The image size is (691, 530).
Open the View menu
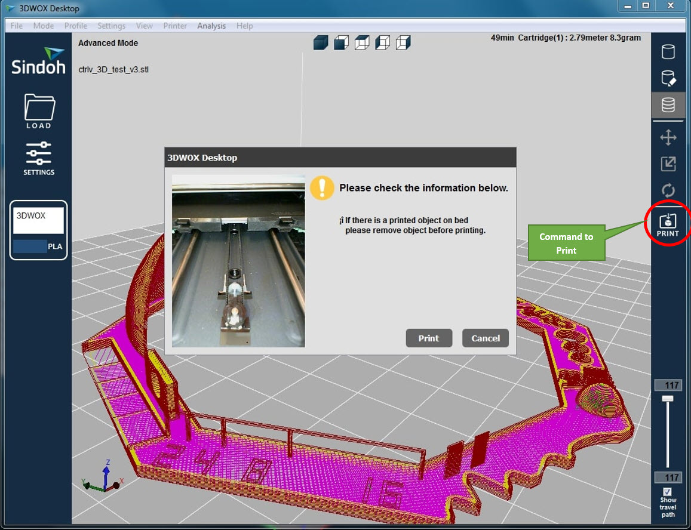145,26
